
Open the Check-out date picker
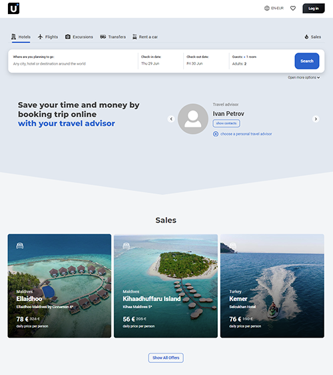206,61
